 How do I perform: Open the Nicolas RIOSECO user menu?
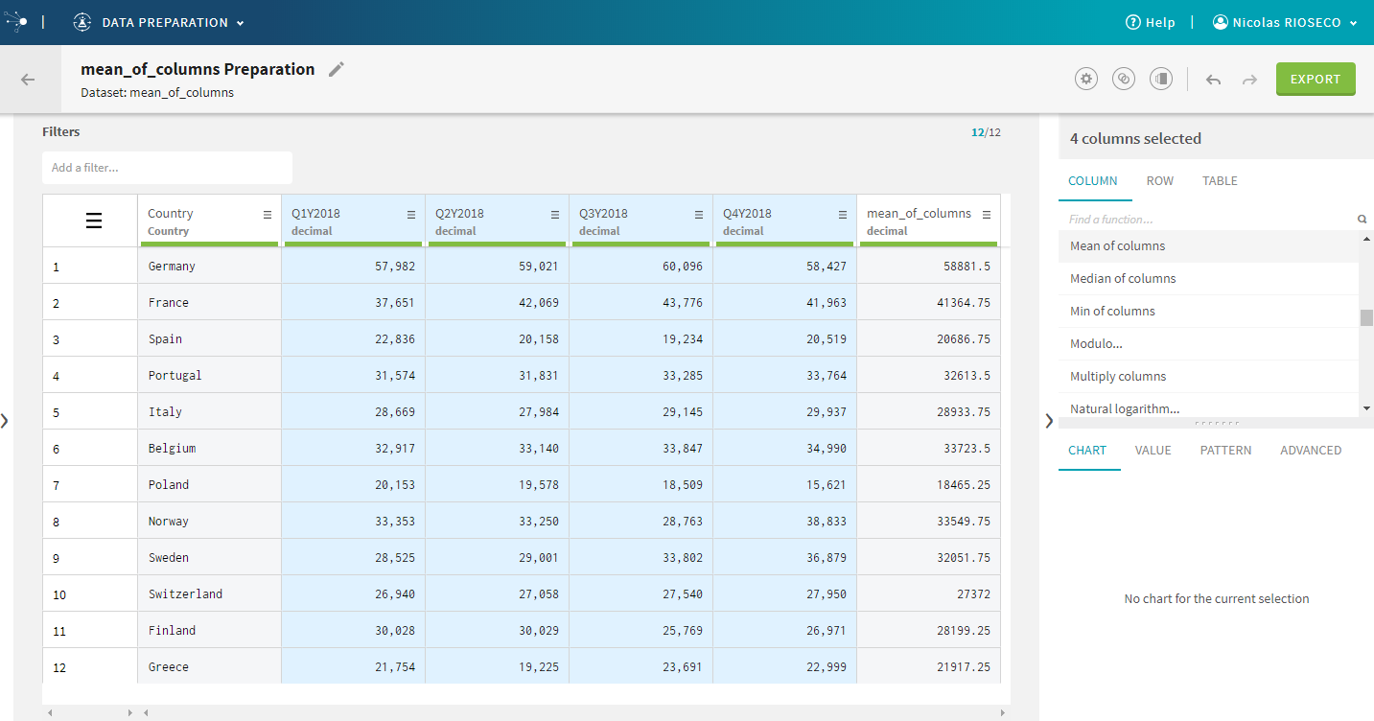coord(1285,22)
